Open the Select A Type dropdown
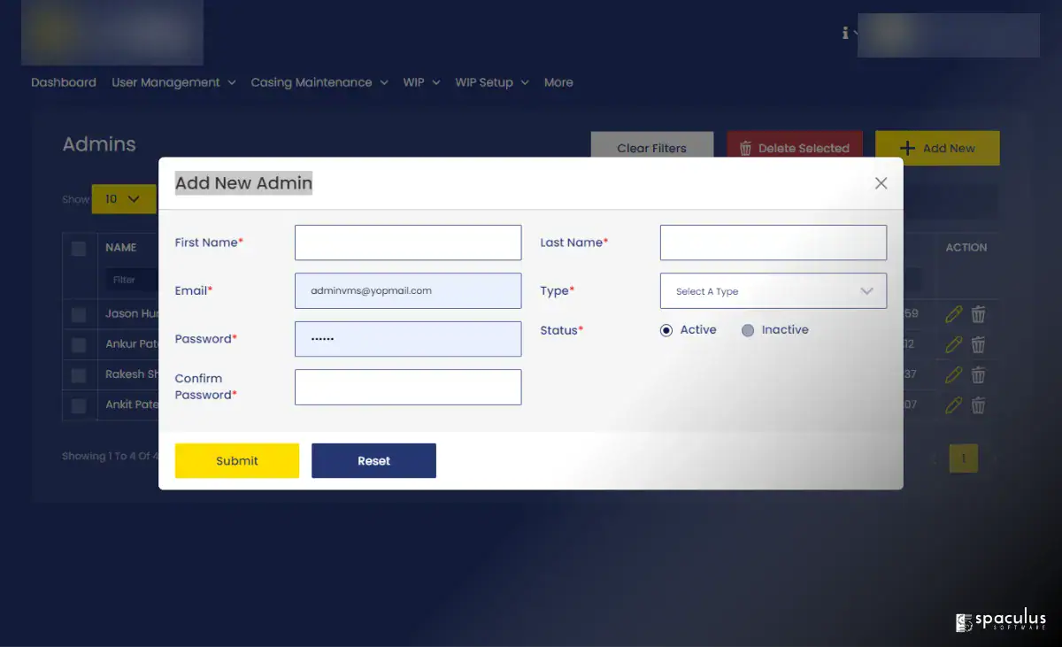The height and width of the screenshot is (647, 1062). tap(773, 290)
